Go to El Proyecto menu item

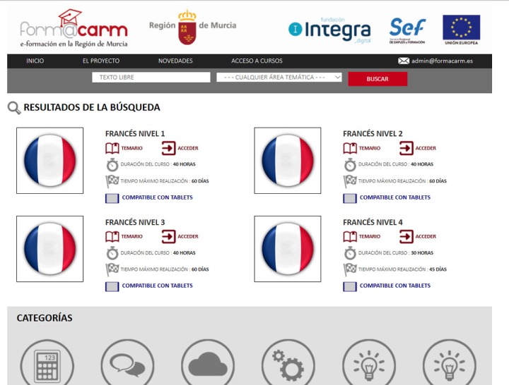point(100,61)
